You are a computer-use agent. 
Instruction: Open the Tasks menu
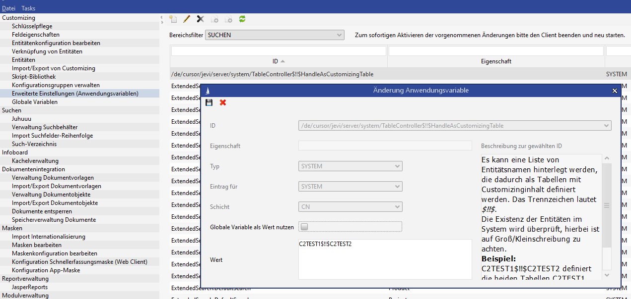28,8
